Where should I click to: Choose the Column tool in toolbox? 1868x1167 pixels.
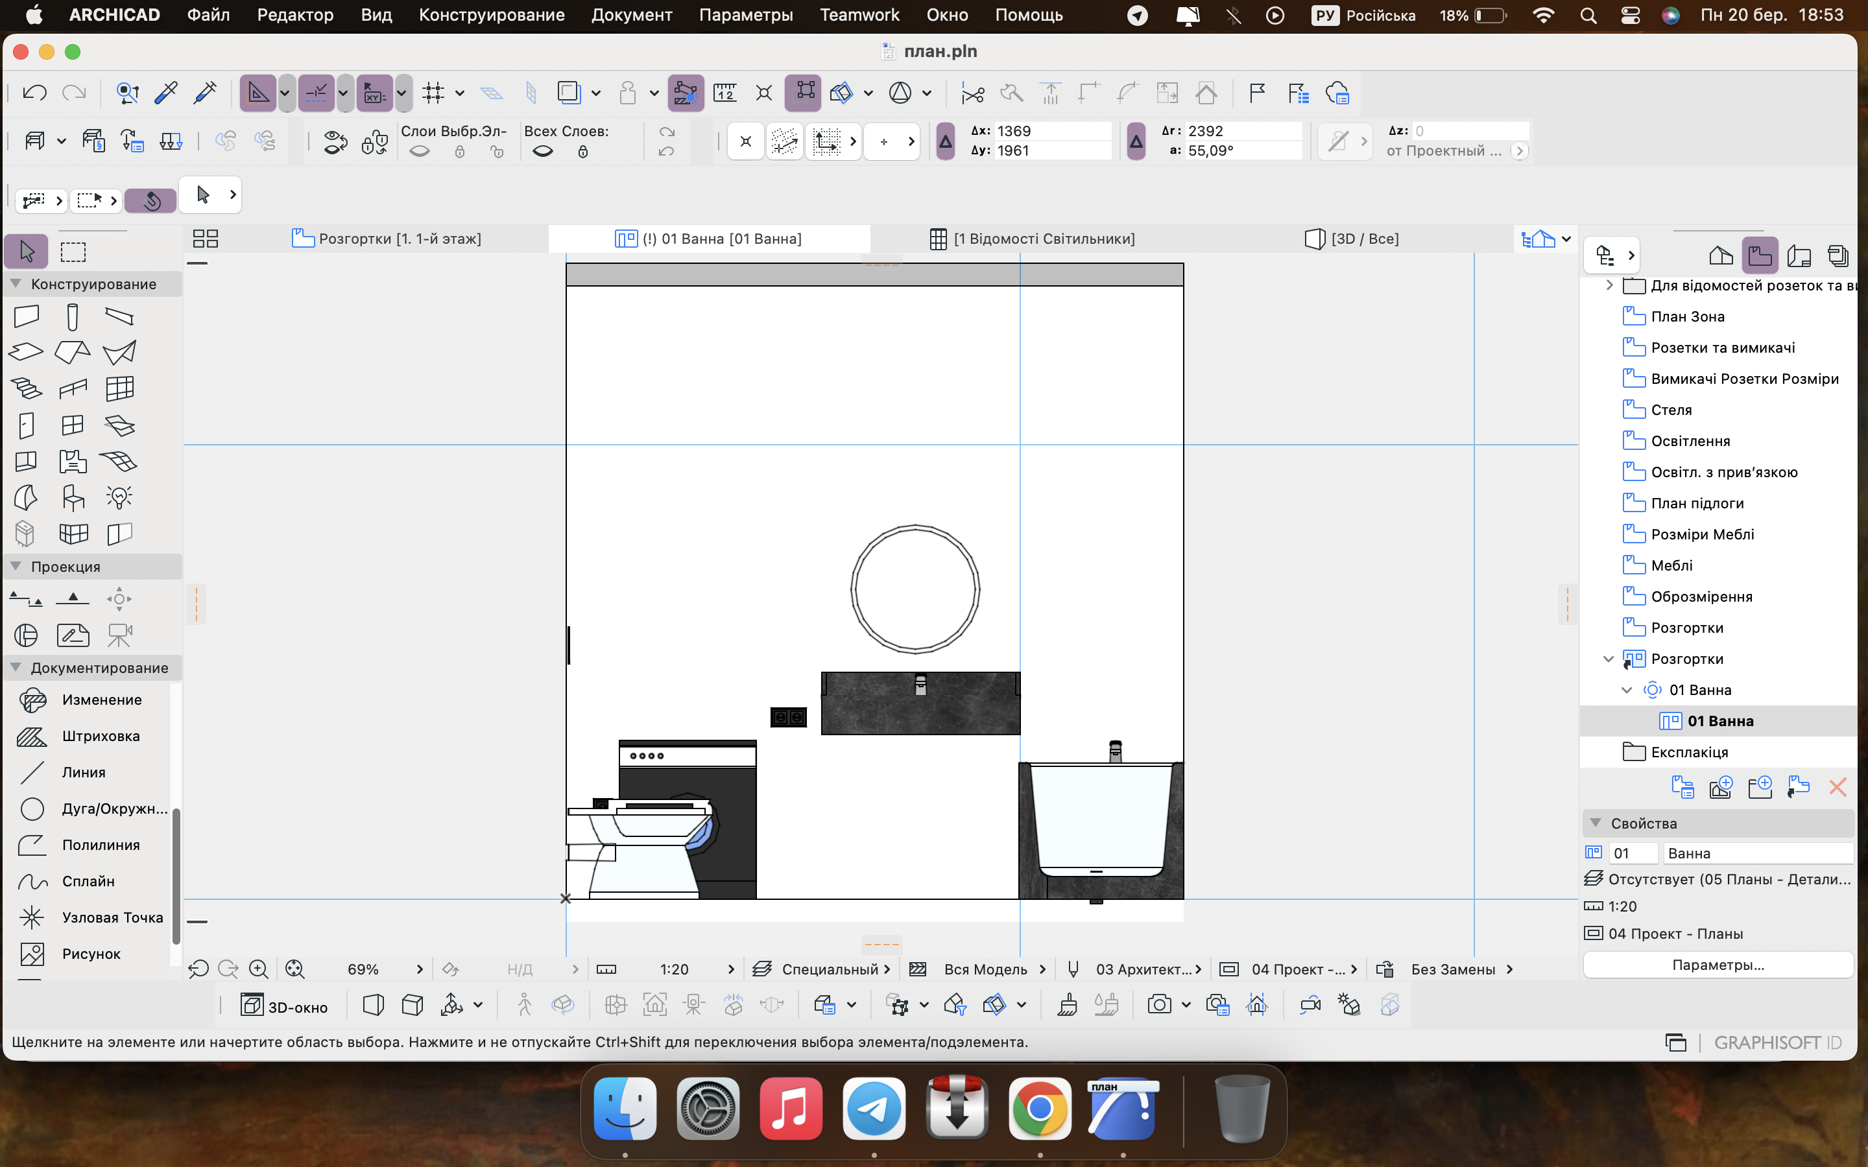(73, 316)
